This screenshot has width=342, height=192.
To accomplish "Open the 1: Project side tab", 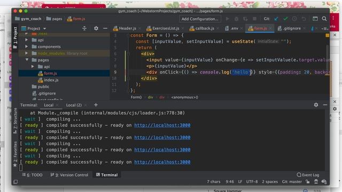I will 15,38.
